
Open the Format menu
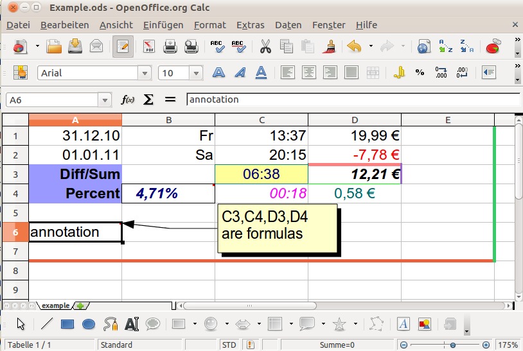[210, 25]
